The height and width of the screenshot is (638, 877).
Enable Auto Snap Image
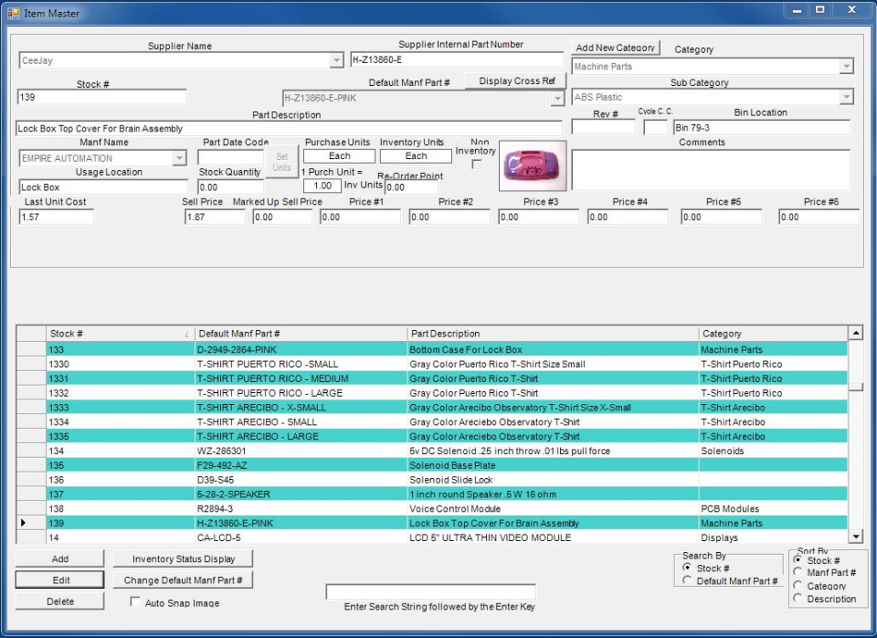133,603
